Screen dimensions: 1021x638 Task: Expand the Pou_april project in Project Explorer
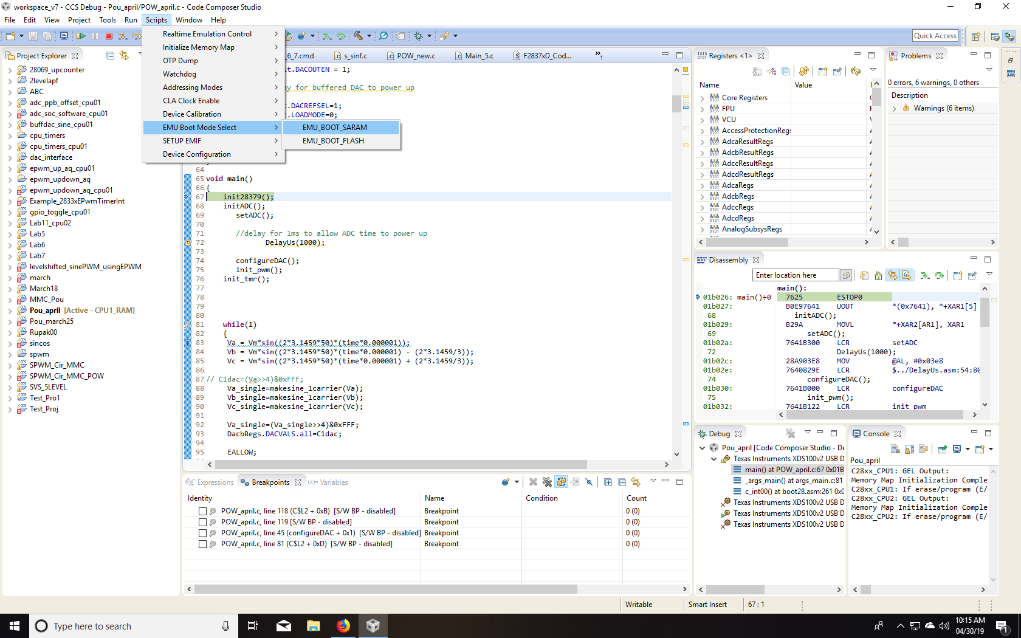coord(10,310)
